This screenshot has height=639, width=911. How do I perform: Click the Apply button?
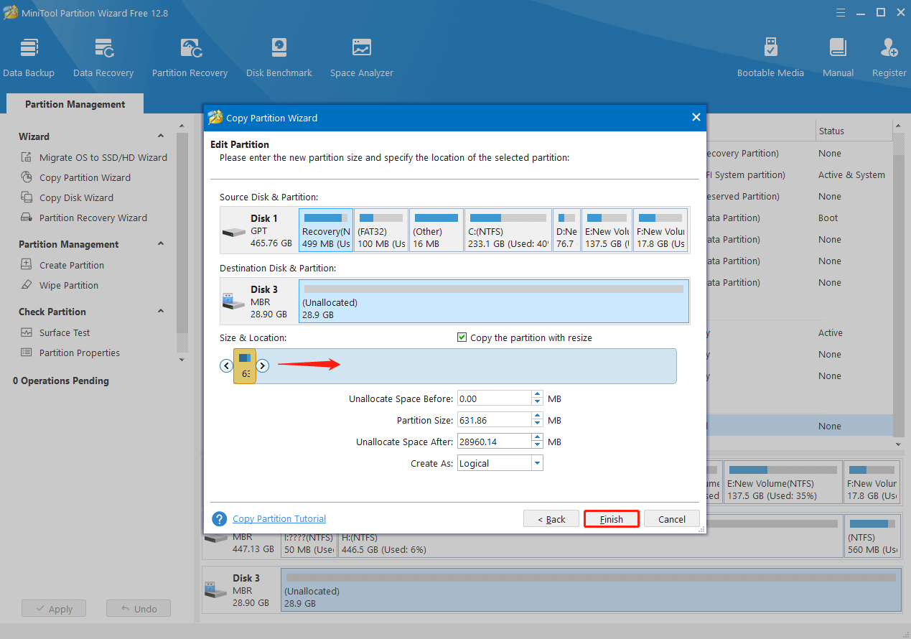53,609
